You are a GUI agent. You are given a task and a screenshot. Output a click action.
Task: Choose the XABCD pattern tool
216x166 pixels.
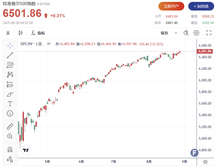click(x=10, y=75)
